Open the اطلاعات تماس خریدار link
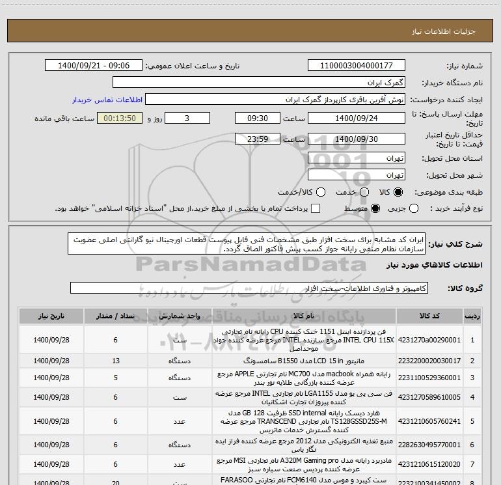Screen dimensions: 501x485 point(107,100)
